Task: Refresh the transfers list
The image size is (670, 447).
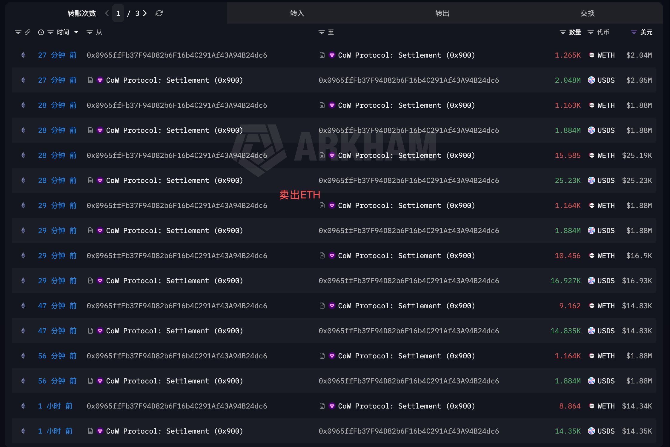Action: click(x=159, y=13)
